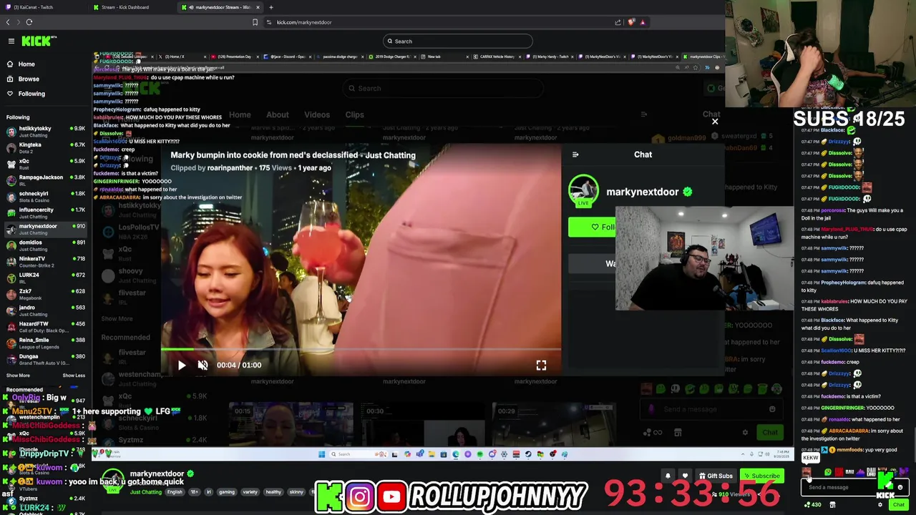
Task: Open chat settings gear
Action: 880,505
